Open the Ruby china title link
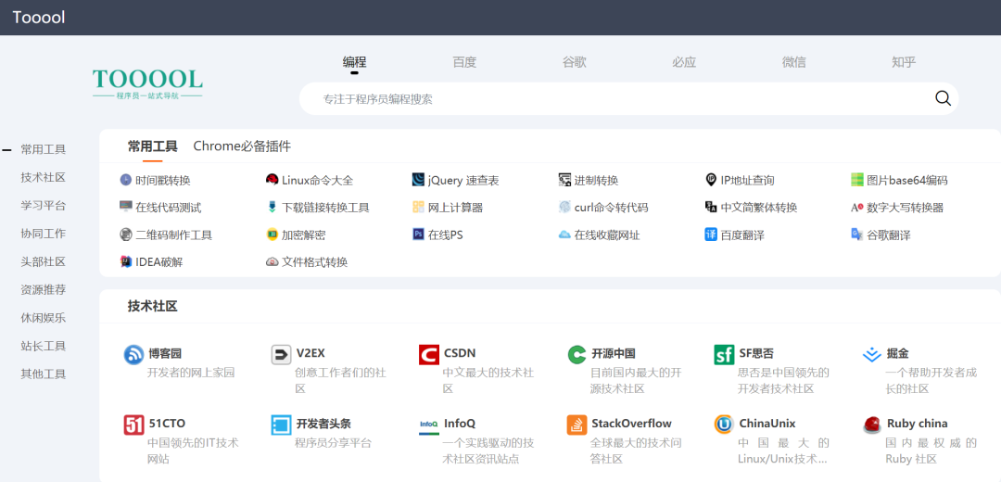 pos(917,424)
